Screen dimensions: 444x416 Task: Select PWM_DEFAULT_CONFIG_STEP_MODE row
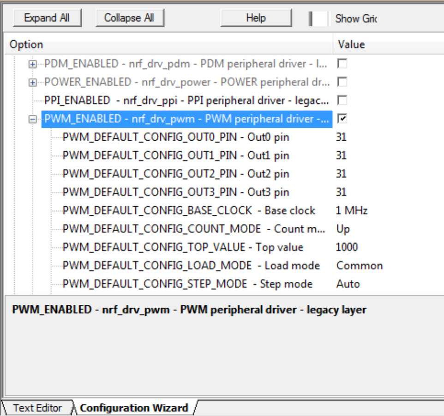click(187, 284)
